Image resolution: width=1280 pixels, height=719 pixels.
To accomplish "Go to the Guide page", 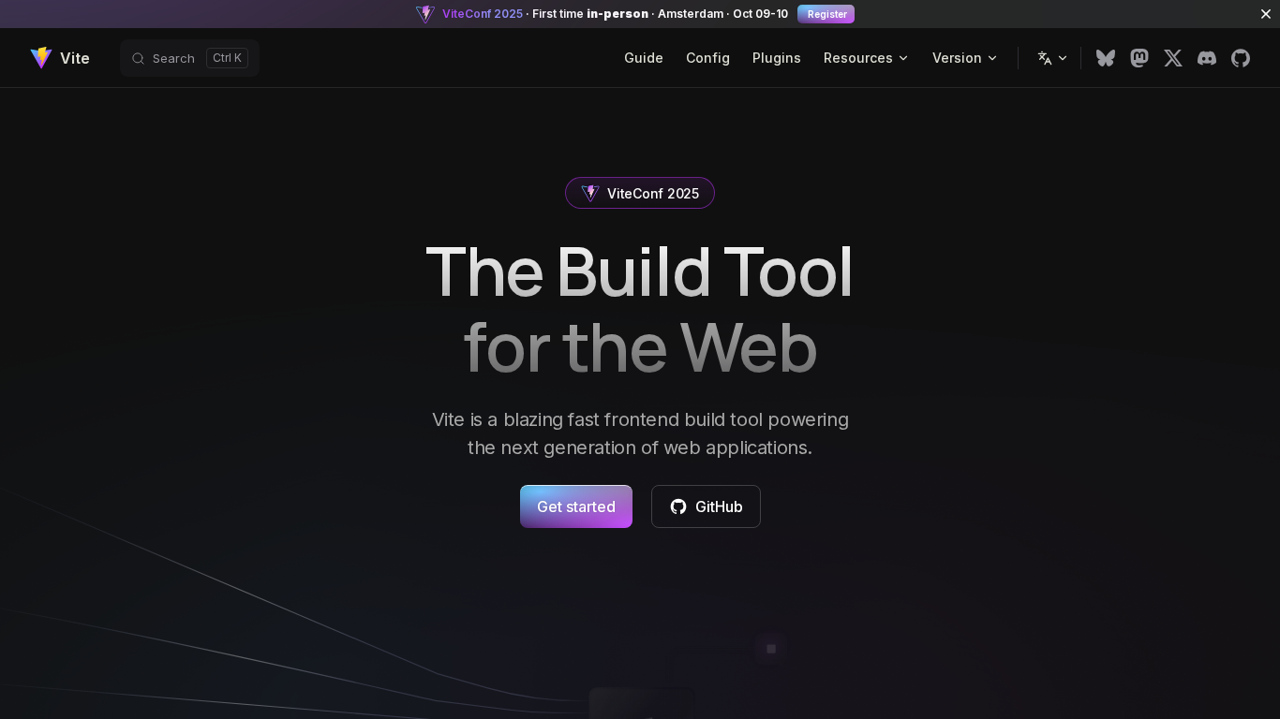I will 644,58.
